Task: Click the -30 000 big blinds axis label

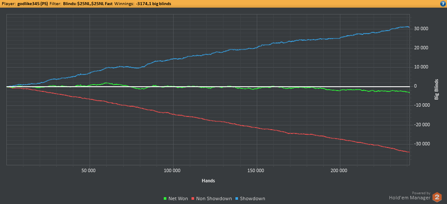Action: [x=423, y=144]
